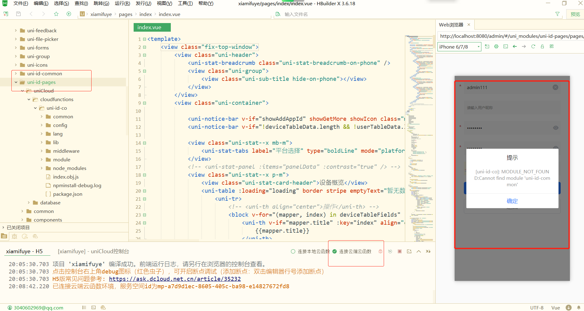Click the red debug bug icon in console
The height and width of the screenshot is (311, 584).
pyautogui.click(x=380, y=251)
